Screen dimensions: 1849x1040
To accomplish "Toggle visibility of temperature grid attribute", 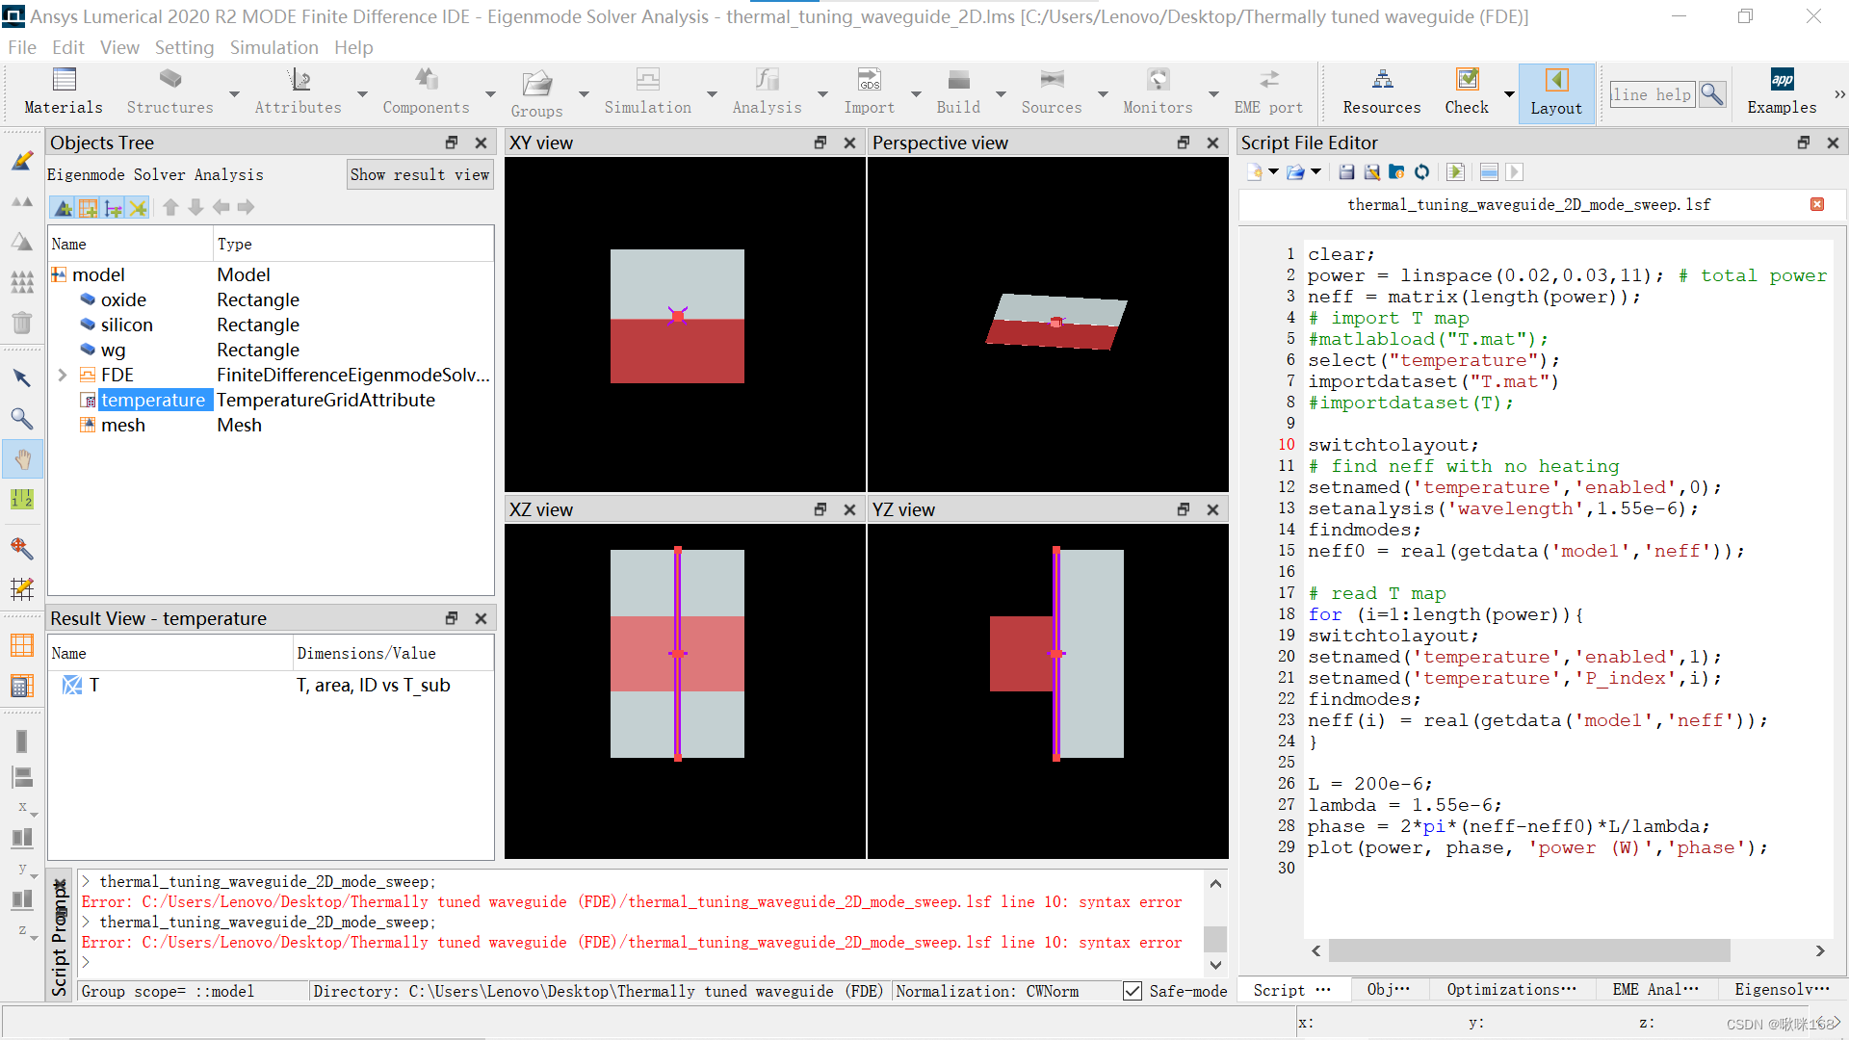I will click(89, 400).
